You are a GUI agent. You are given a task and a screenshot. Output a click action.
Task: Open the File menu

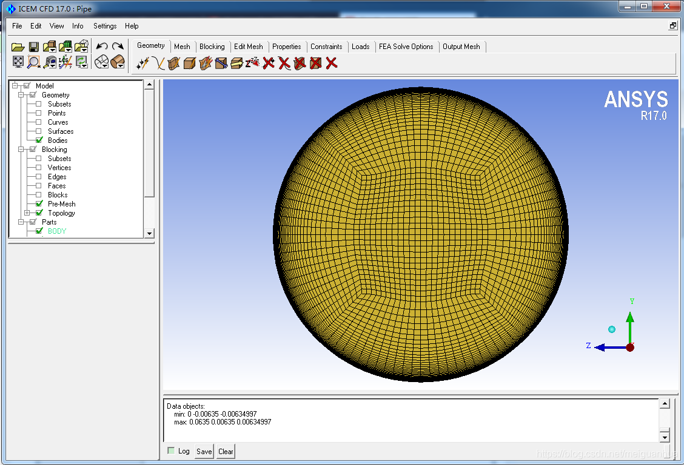tap(17, 26)
